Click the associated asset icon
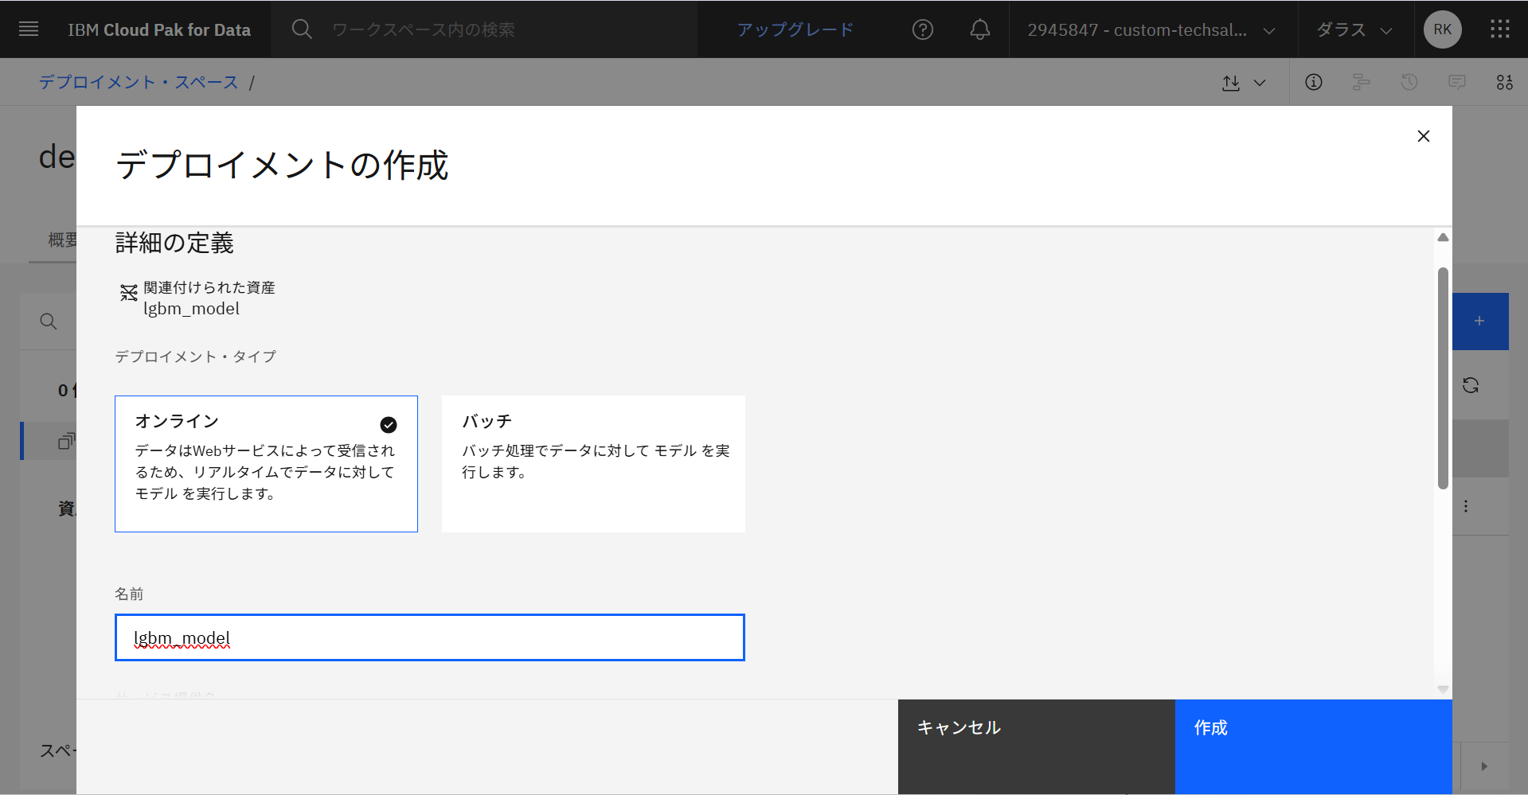 (x=128, y=293)
